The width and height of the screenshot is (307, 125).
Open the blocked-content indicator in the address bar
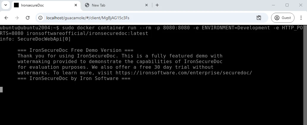click(x=259, y=18)
